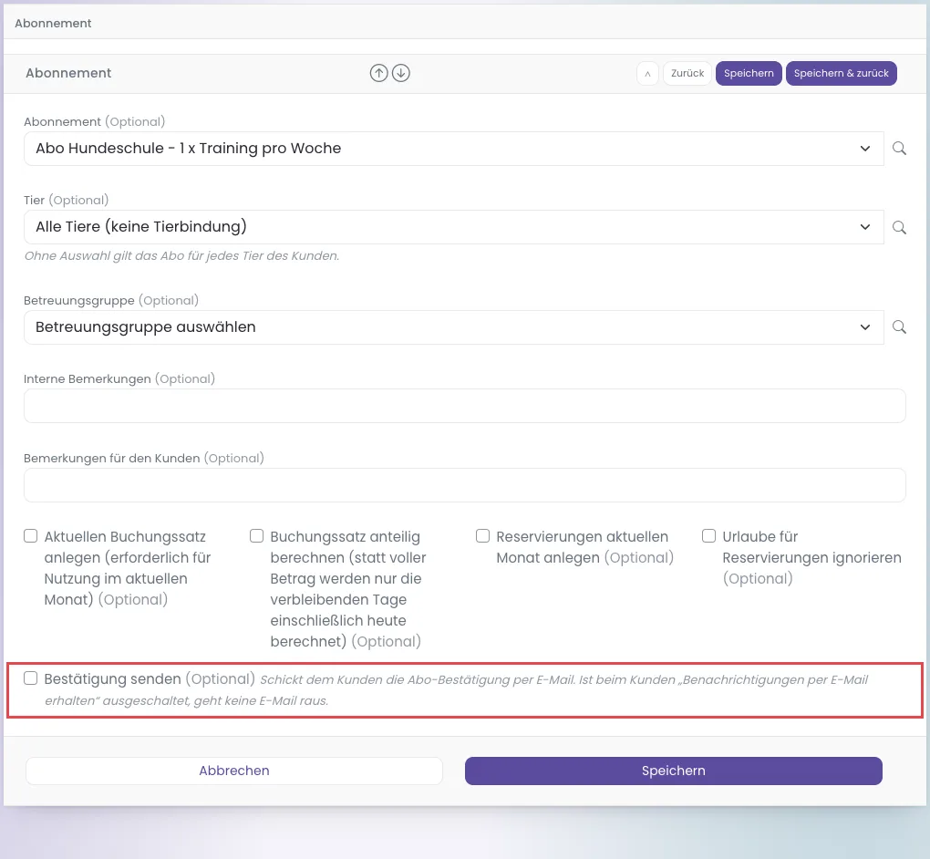The image size is (930, 859).
Task: Open the Abonnement dropdown
Action: 454,149
